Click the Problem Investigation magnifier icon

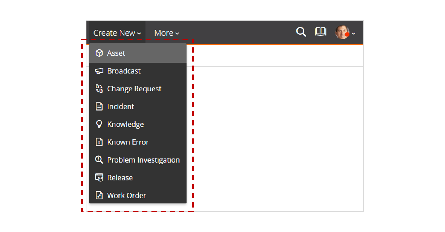(99, 159)
